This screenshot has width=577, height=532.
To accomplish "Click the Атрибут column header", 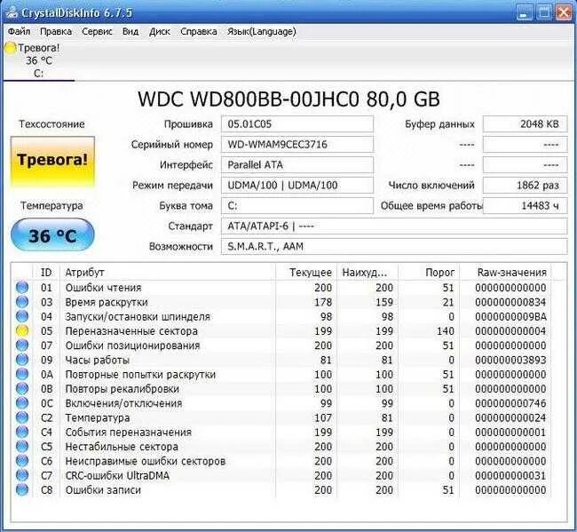I will [168, 273].
